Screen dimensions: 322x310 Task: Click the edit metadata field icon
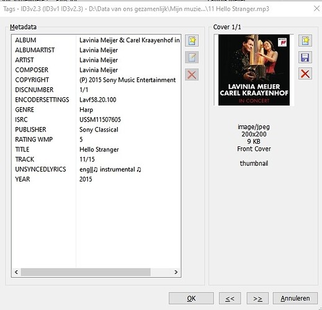(x=192, y=58)
